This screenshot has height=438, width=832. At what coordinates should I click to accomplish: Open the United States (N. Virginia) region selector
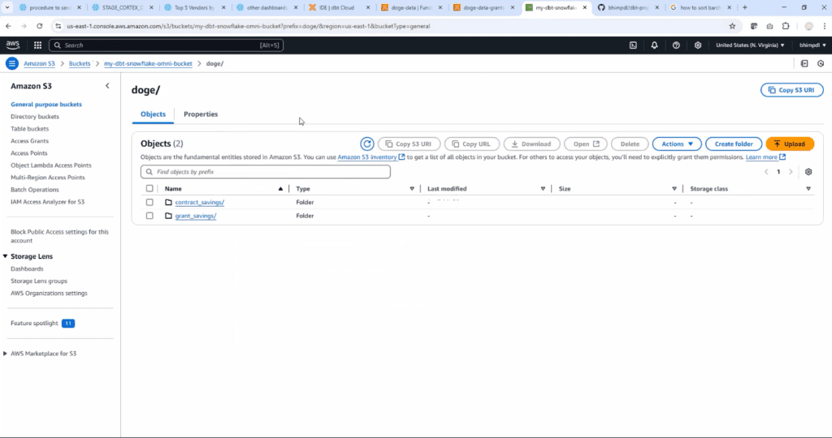point(750,45)
